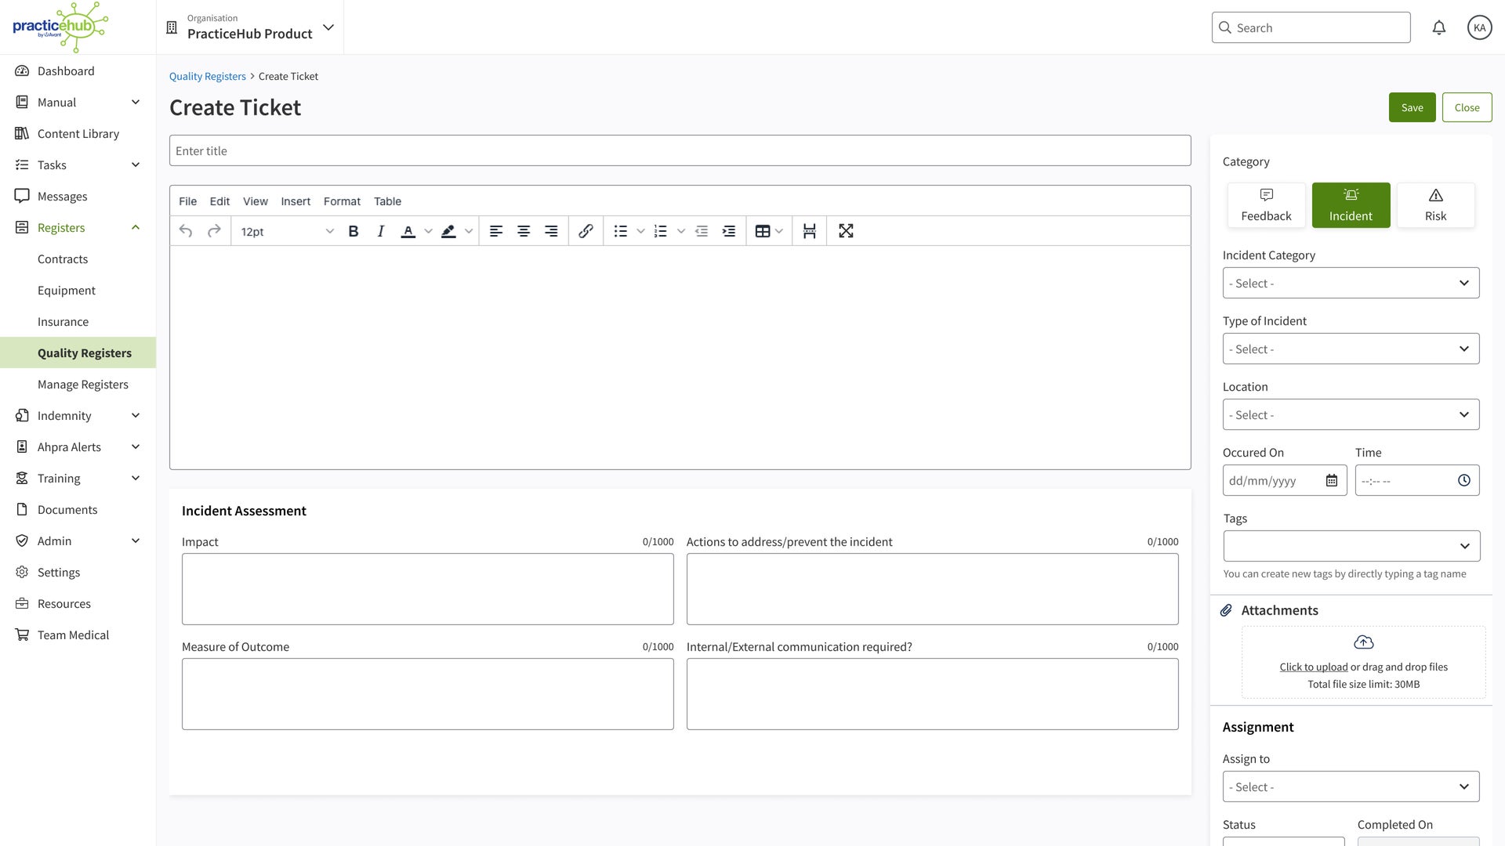Open the Table menu in editor

point(387,201)
